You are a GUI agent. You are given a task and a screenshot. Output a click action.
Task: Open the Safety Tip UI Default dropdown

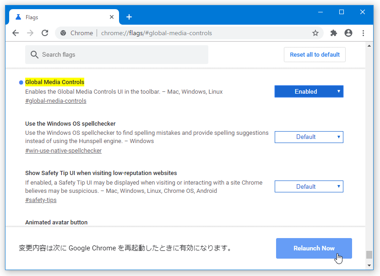(309, 186)
